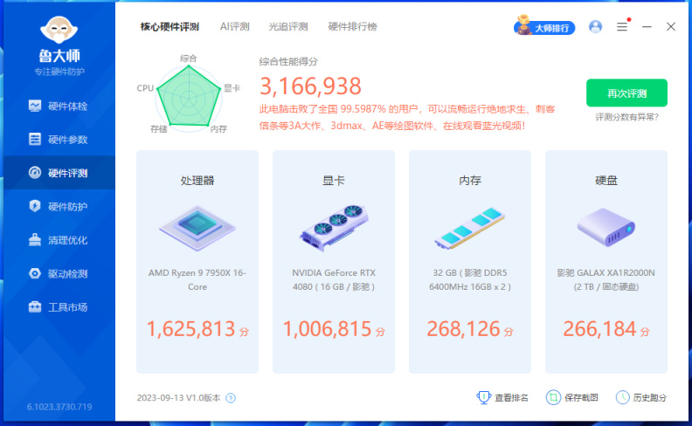Open 清理优化 in the sidebar
The image size is (692, 426).
pos(59,240)
